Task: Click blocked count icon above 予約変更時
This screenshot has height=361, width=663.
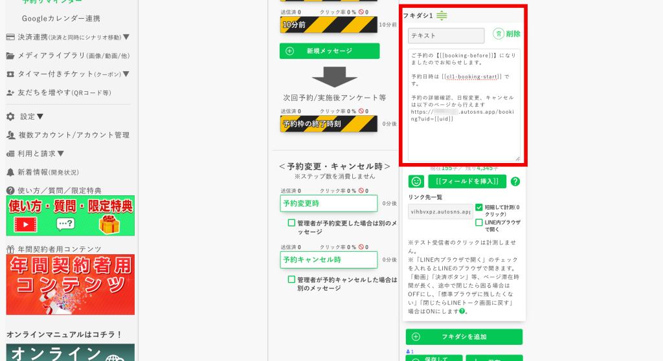Action: point(361,191)
